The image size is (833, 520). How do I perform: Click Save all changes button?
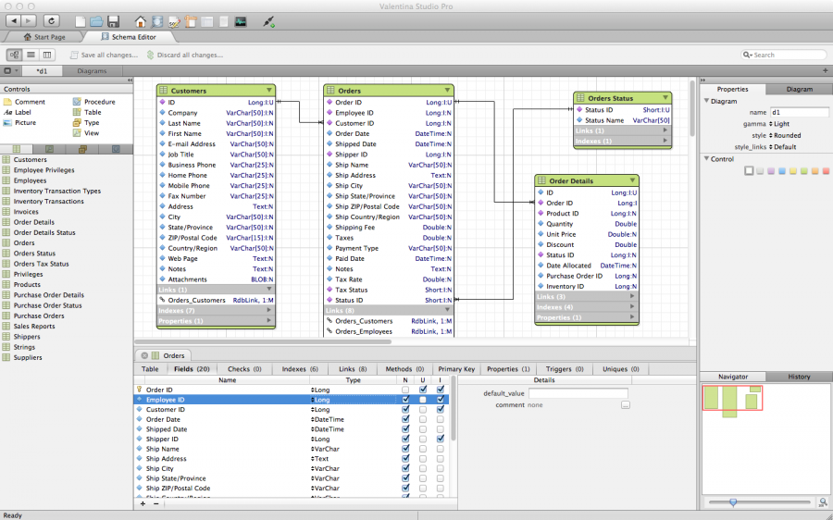pyautogui.click(x=104, y=55)
